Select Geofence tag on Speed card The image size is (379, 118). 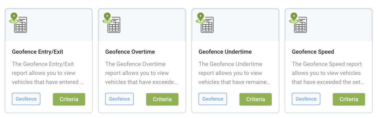306,99
